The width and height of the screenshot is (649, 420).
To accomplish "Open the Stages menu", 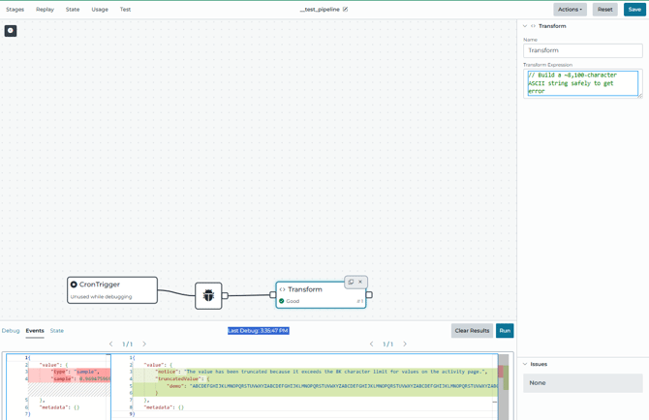I will pyautogui.click(x=15, y=10).
